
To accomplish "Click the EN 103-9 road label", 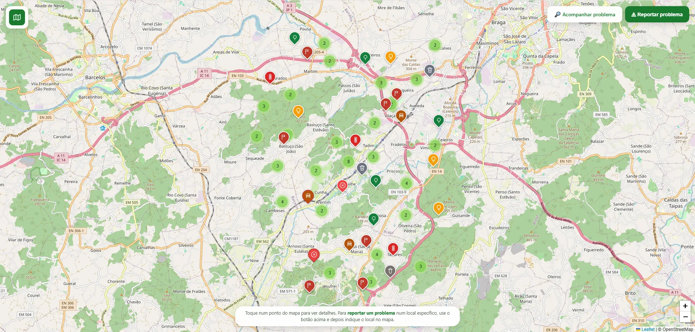I will pyautogui.click(x=399, y=192).
